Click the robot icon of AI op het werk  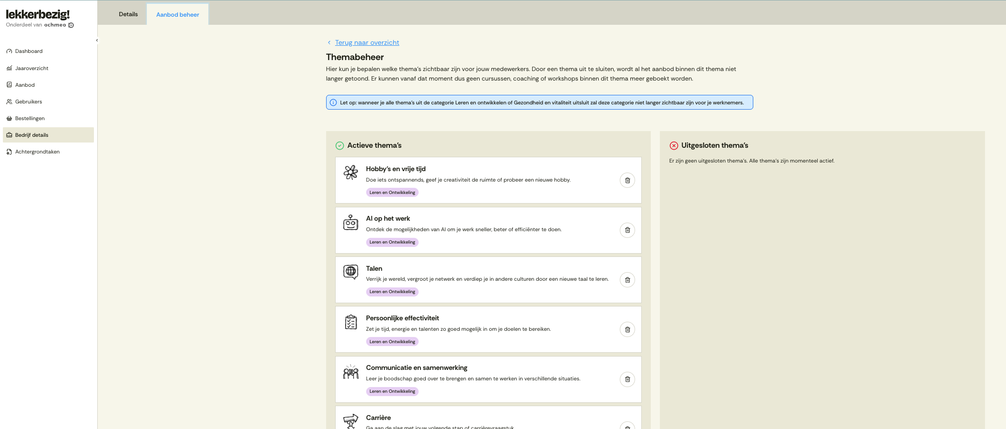[351, 222]
